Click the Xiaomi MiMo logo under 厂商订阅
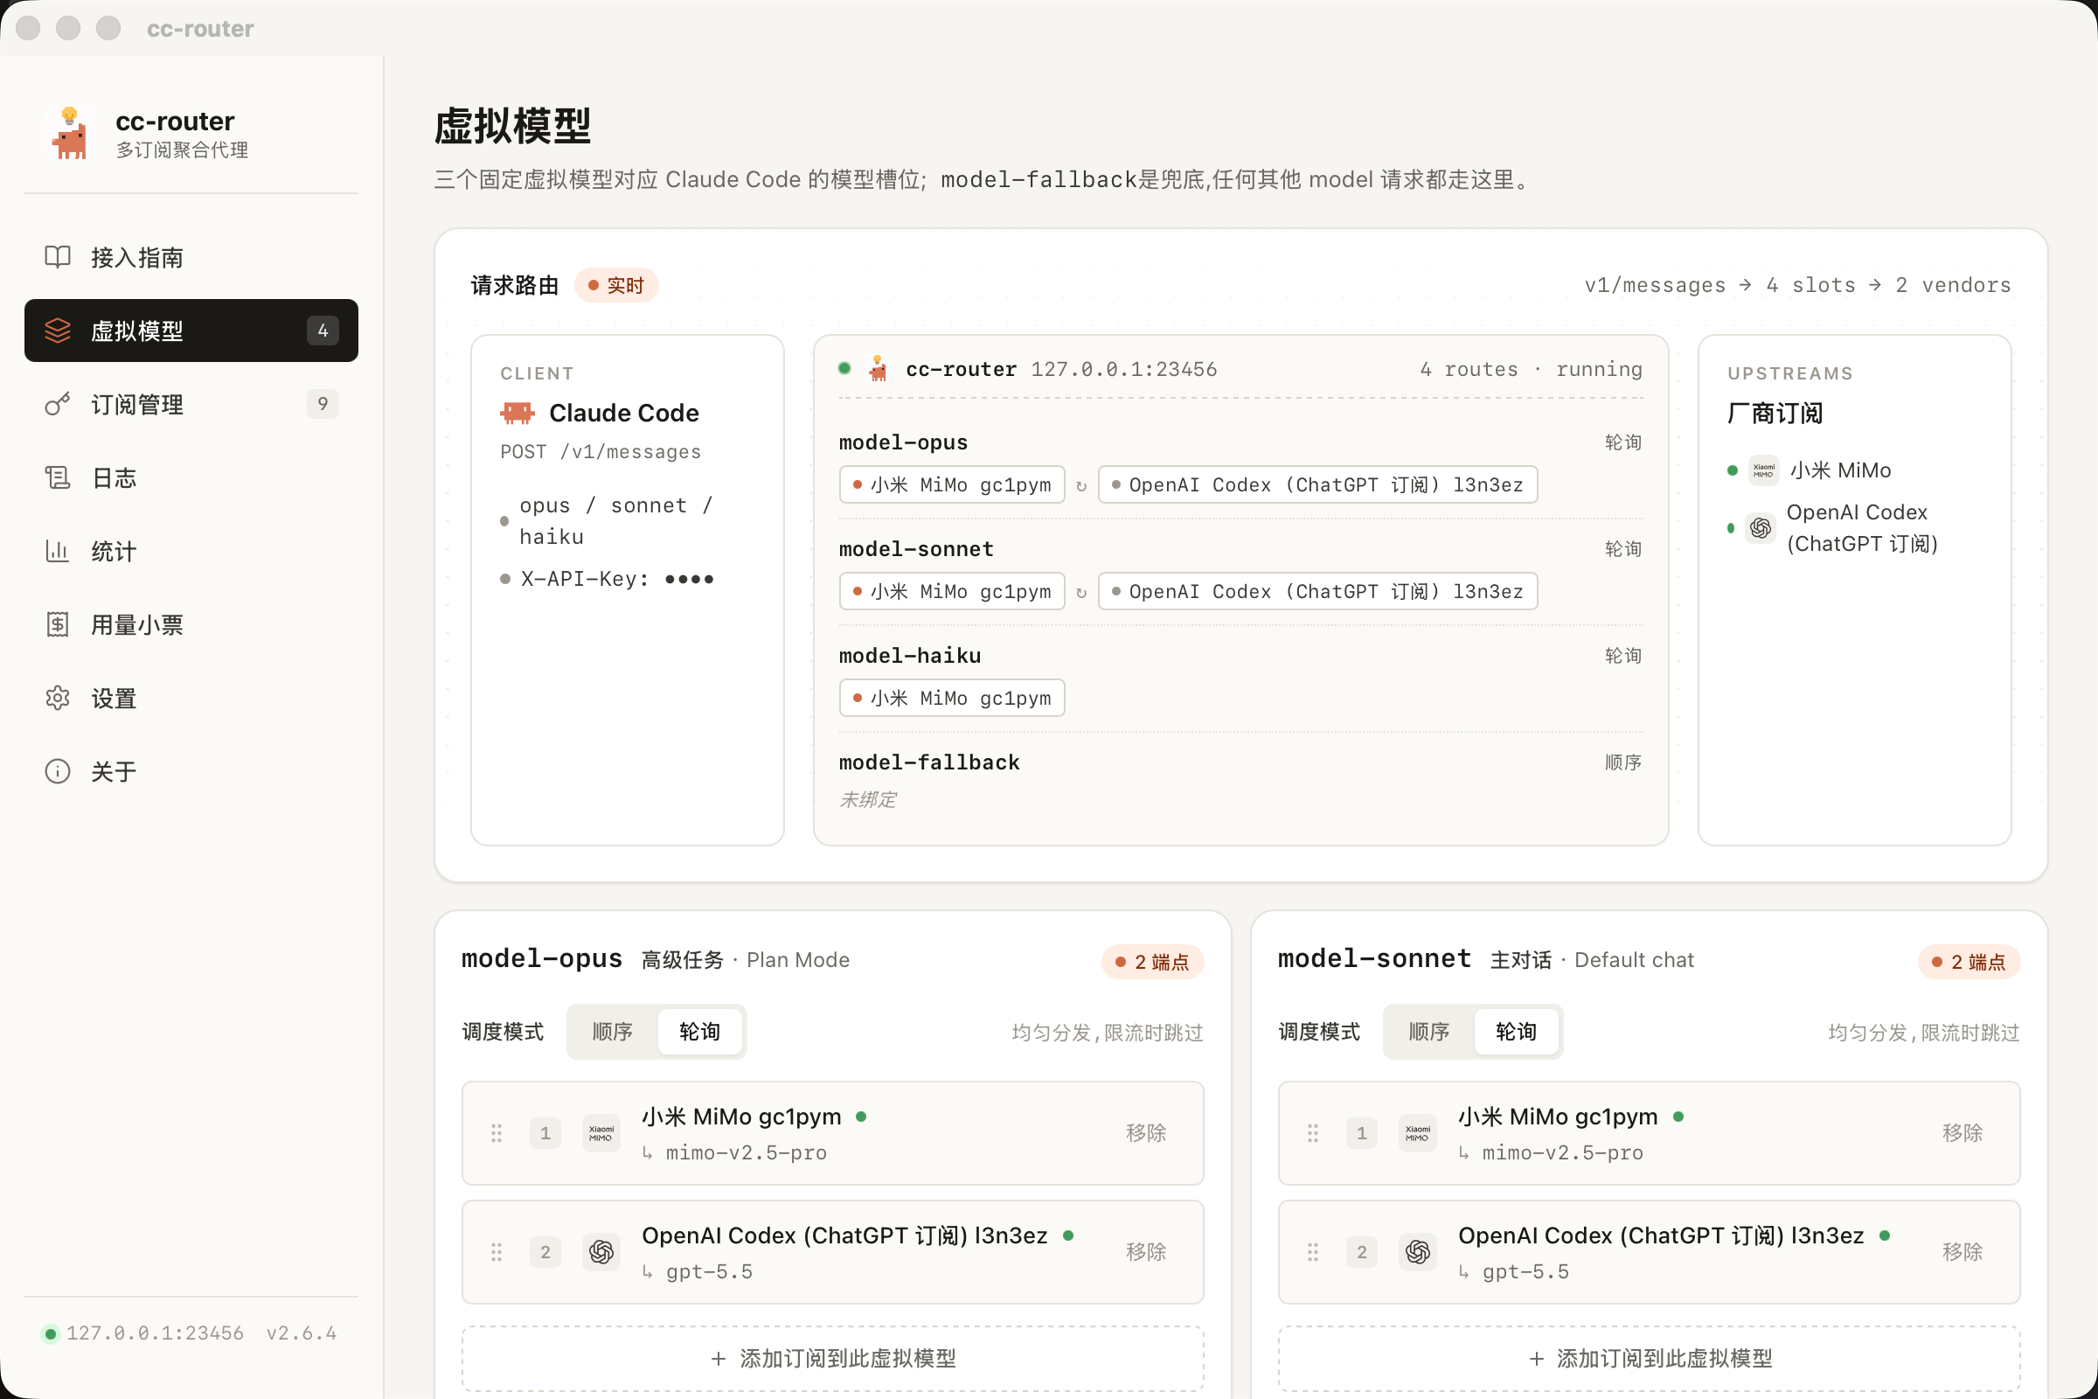Screen dimensions: 2098x1399 point(1763,470)
